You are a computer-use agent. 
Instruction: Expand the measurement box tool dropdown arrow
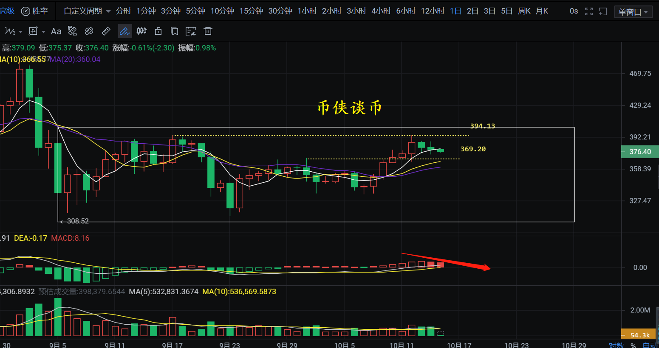tap(43, 32)
